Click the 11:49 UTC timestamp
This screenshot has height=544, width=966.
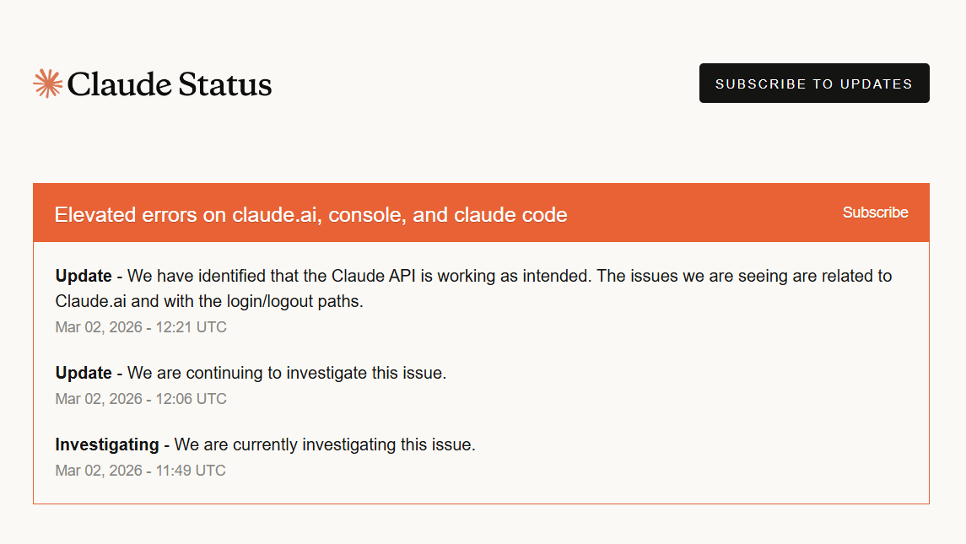141,471
